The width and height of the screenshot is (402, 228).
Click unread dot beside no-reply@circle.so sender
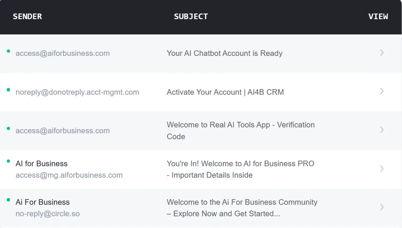pyautogui.click(x=8, y=200)
